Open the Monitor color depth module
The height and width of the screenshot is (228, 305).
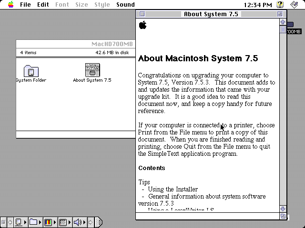coord(50,222)
